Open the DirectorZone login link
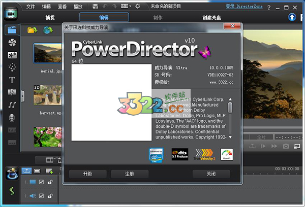Viewport: 305px width, 207px height. click(x=244, y=6)
